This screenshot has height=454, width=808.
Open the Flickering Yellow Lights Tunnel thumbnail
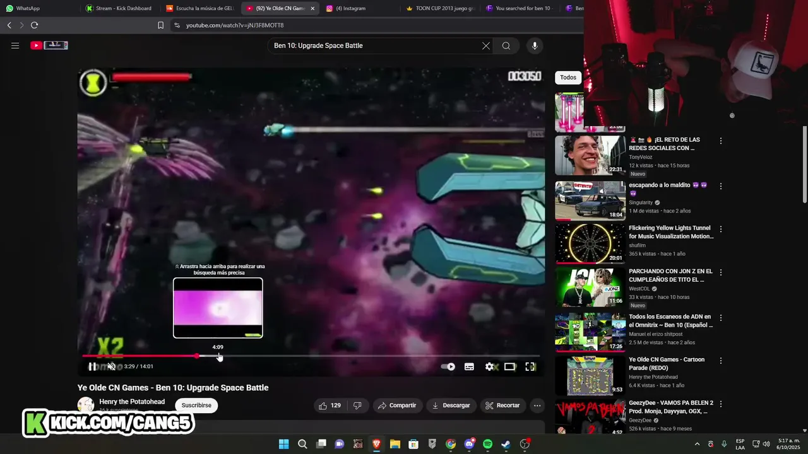point(590,243)
